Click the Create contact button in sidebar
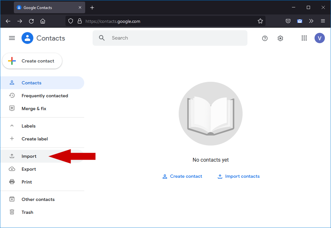The height and width of the screenshot is (228, 331). tap(32, 61)
